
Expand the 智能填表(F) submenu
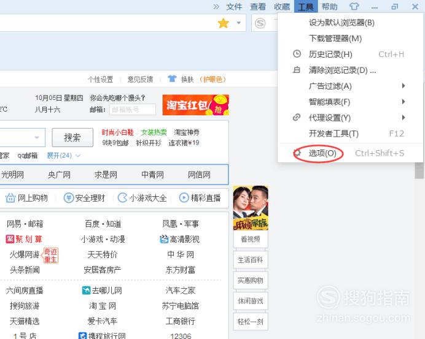coord(350,102)
